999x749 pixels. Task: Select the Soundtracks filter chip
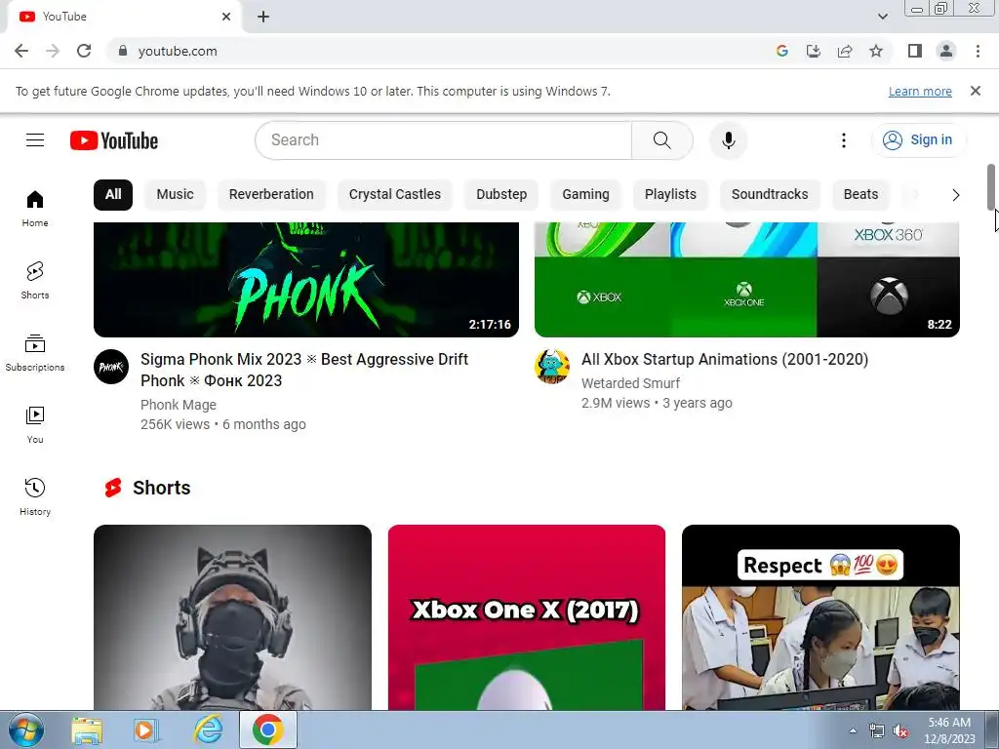pyautogui.click(x=770, y=194)
